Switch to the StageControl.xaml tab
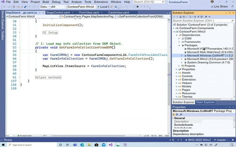Screen dimensions: 236x147 [x=58, y=12]
